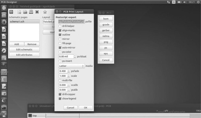Screen dimensions: 201x118
Task: Choose gerber export format
Action: [x=106, y=30]
